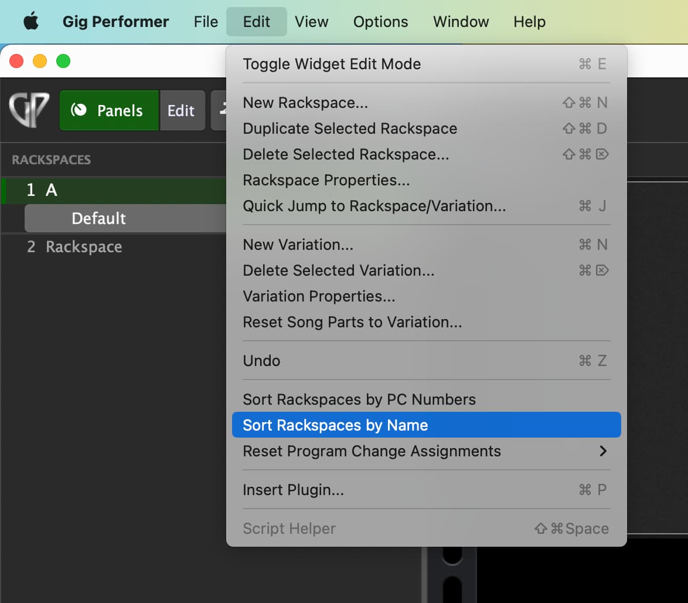Click the green fullscreen window button

[63, 61]
